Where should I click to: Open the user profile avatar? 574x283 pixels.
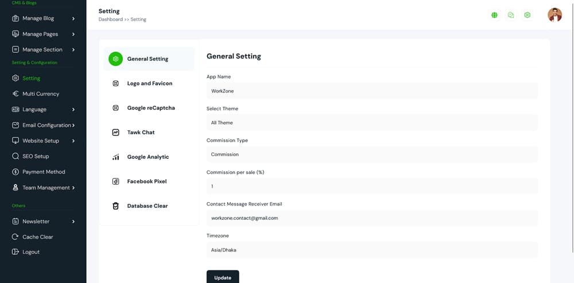coord(554,15)
